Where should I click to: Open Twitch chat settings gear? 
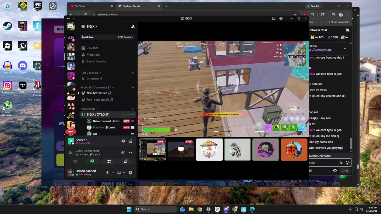pyautogui.click(x=335, y=171)
